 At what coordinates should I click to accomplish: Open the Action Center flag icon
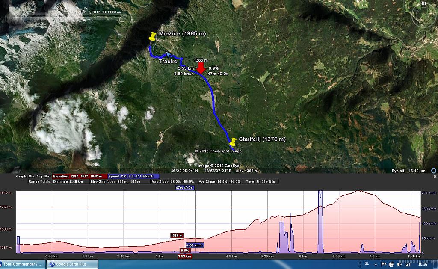384,264
